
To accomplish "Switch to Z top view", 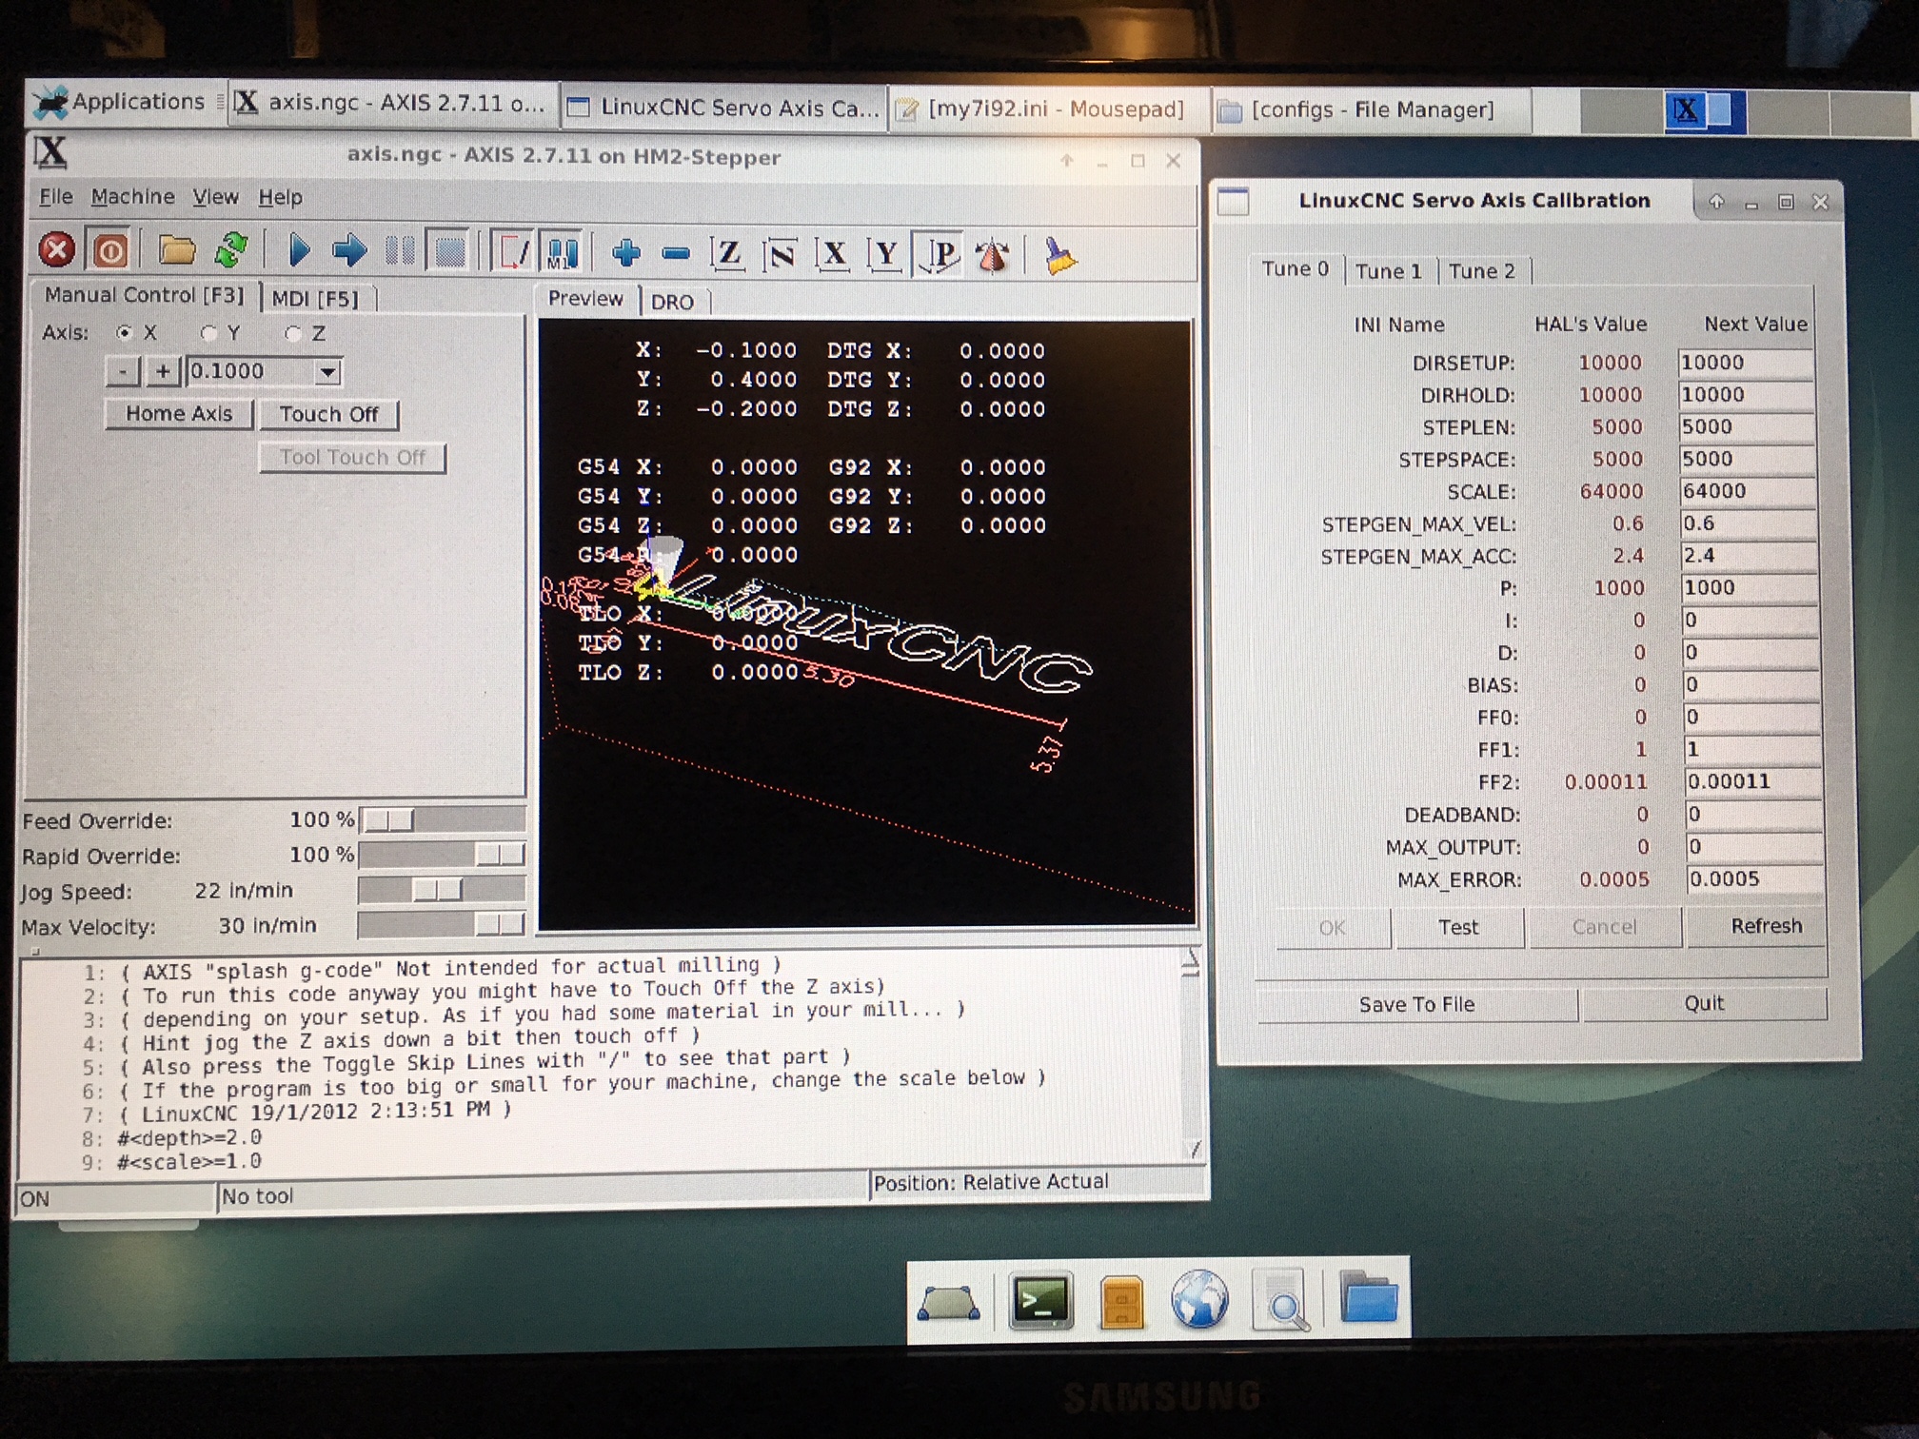I will click(x=728, y=254).
